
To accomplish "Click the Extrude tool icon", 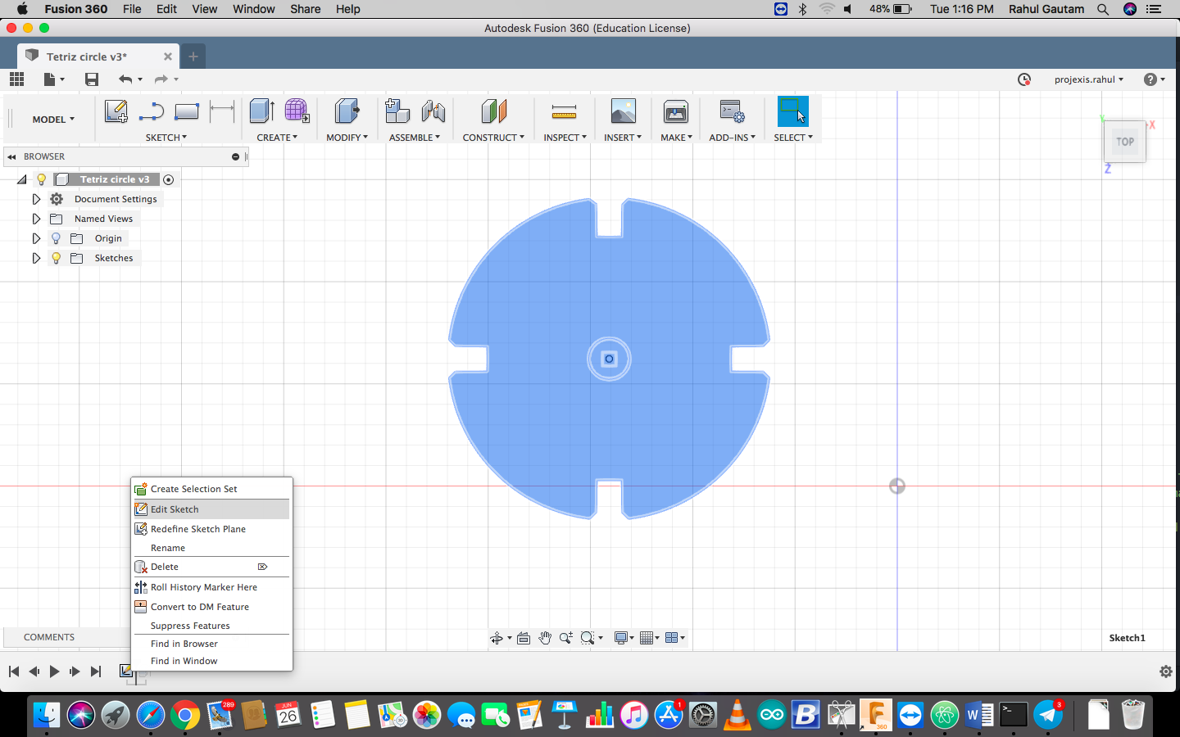I will coord(261,111).
